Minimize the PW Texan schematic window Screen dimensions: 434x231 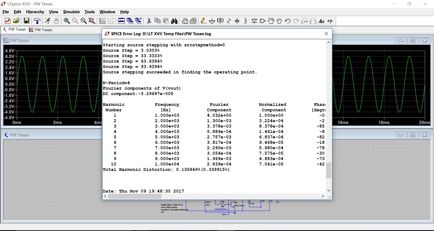point(401,135)
